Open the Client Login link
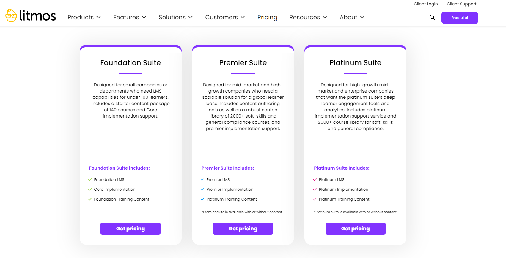Viewport: 506px width, 258px height. (x=426, y=4)
